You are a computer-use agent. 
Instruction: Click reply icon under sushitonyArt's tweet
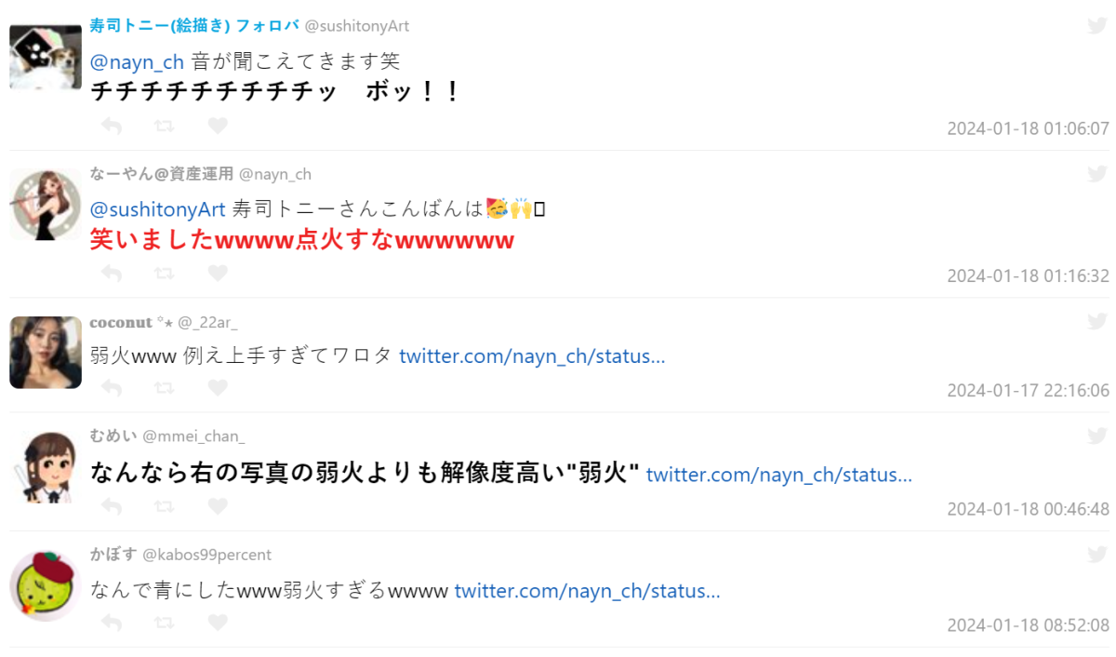112,126
